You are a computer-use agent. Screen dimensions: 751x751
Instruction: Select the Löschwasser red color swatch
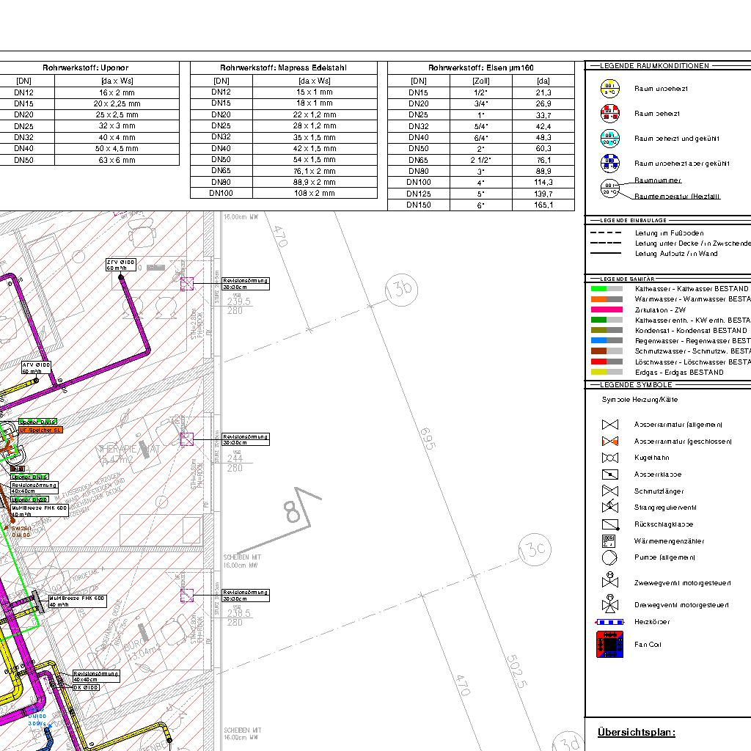(x=598, y=362)
